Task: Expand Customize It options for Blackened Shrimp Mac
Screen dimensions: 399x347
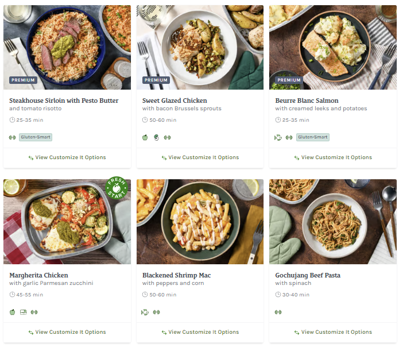Action: pyautogui.click(x=200, y=332)
